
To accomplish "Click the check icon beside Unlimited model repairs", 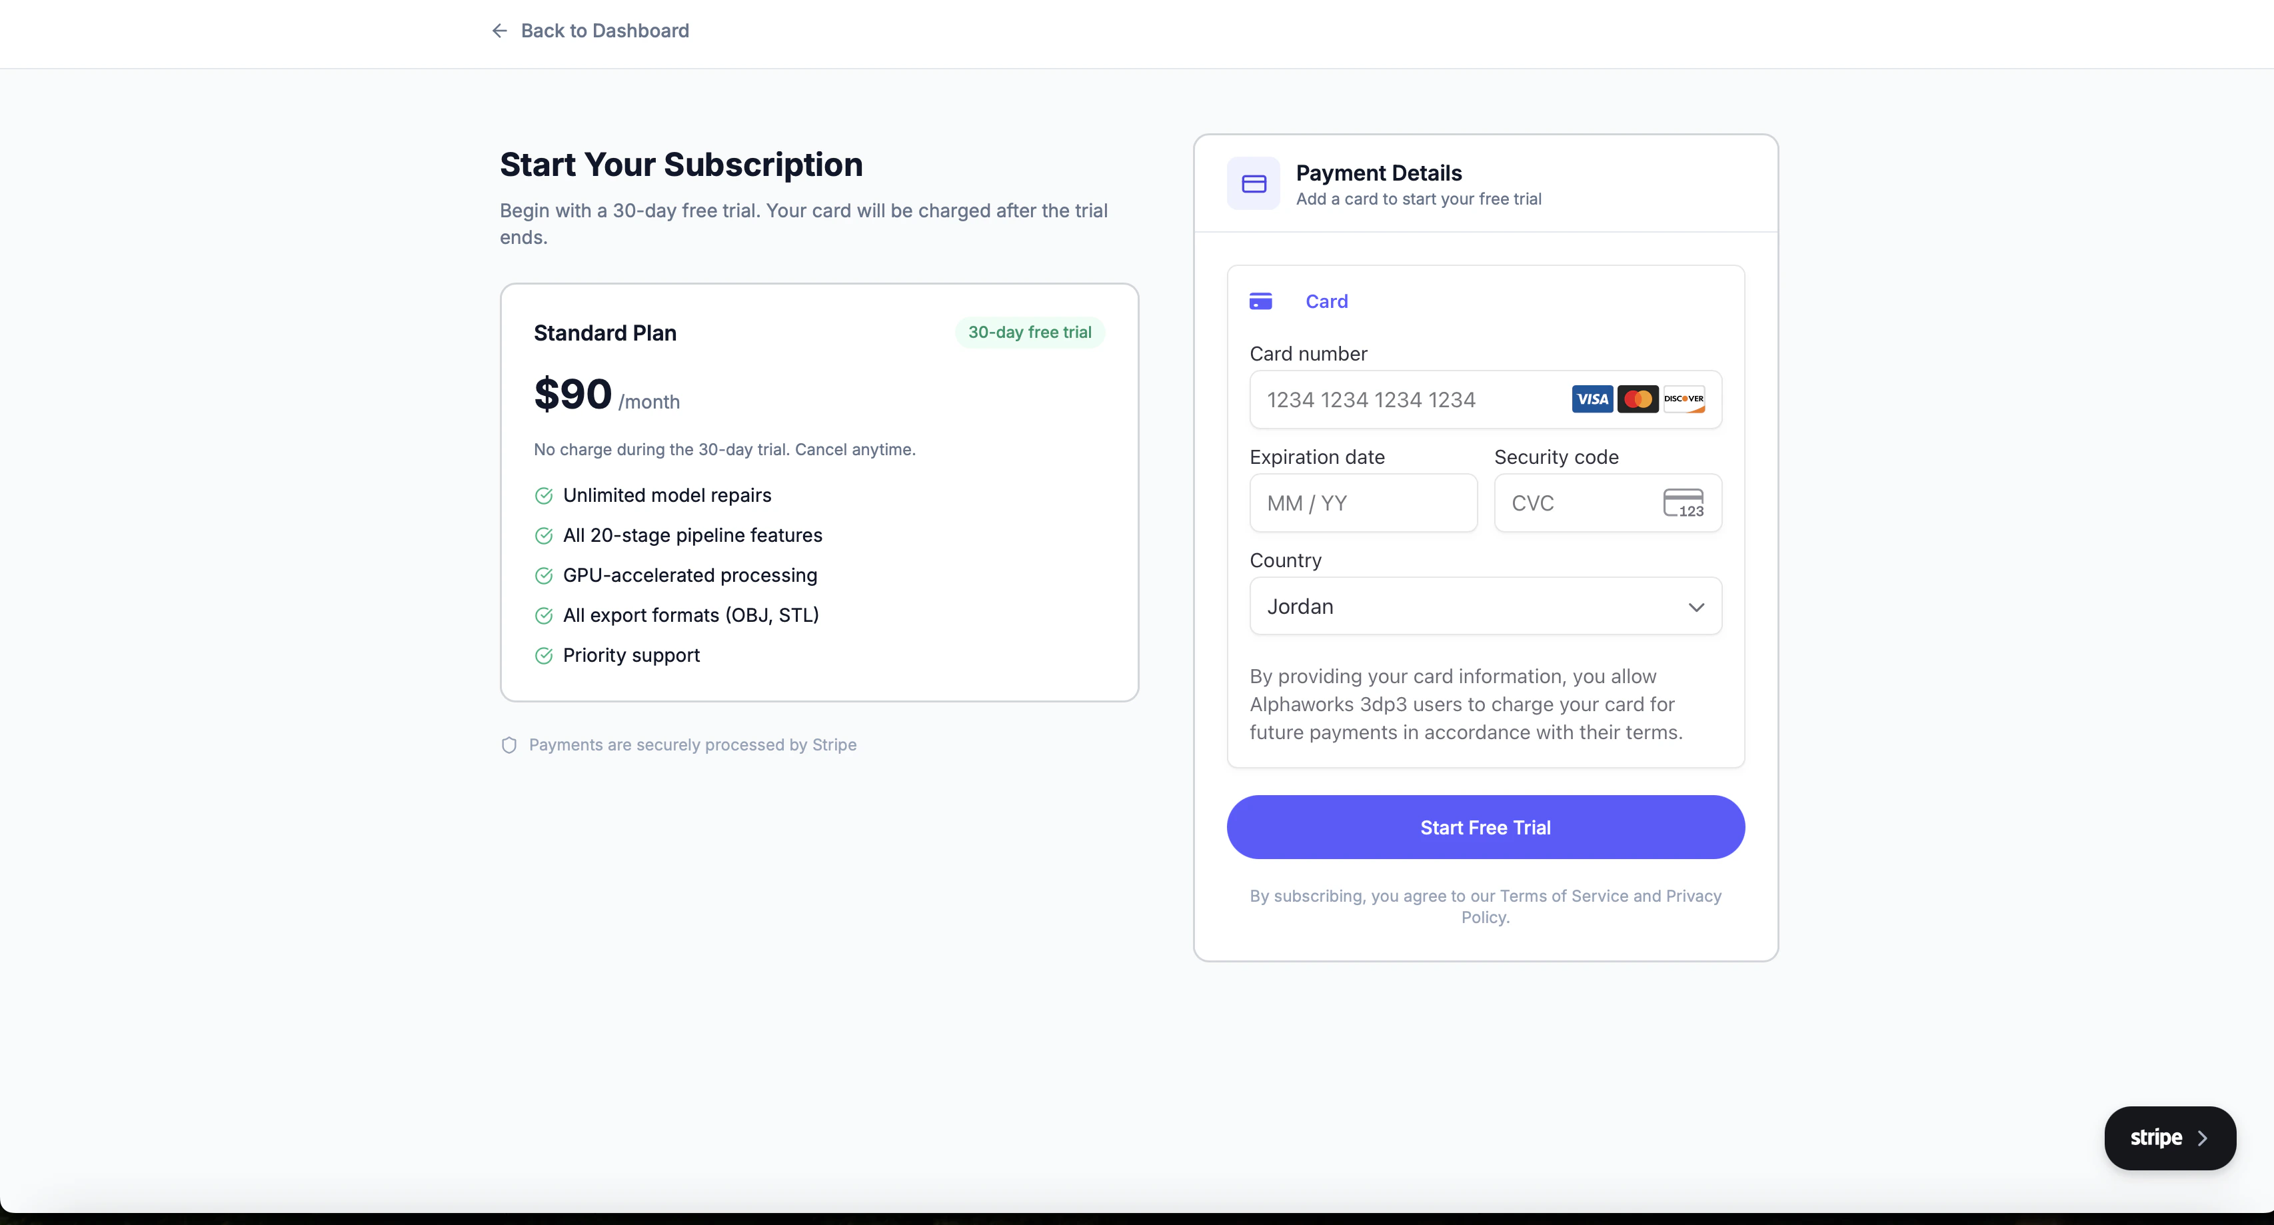I will tap(544, 496).
